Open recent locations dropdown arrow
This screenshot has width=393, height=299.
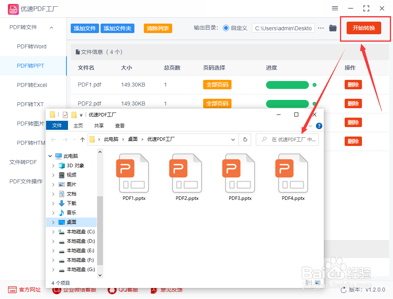74,139
